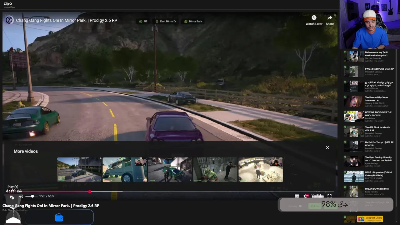Viewport: 400px width, 225px height.
Task: Mute the video using speaker icon
Action: [21, 196]
